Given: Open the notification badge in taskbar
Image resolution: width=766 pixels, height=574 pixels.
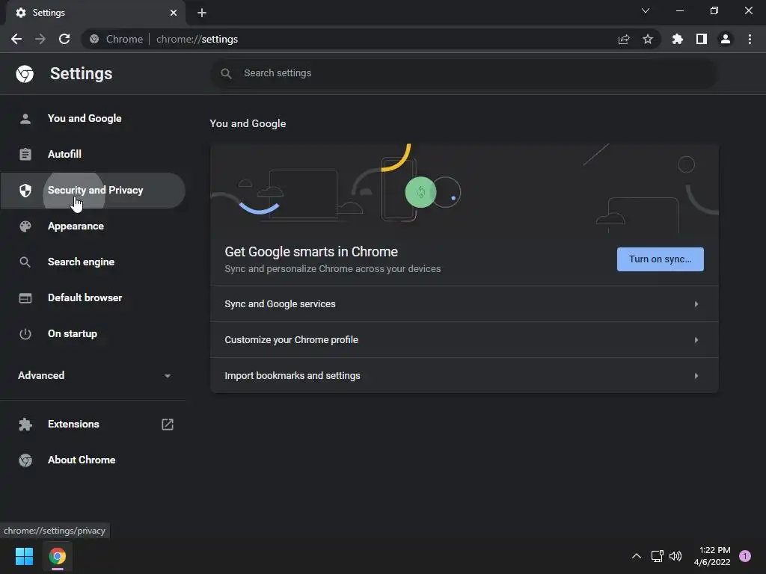Looking at the screenshot, I should click(745, 556).
